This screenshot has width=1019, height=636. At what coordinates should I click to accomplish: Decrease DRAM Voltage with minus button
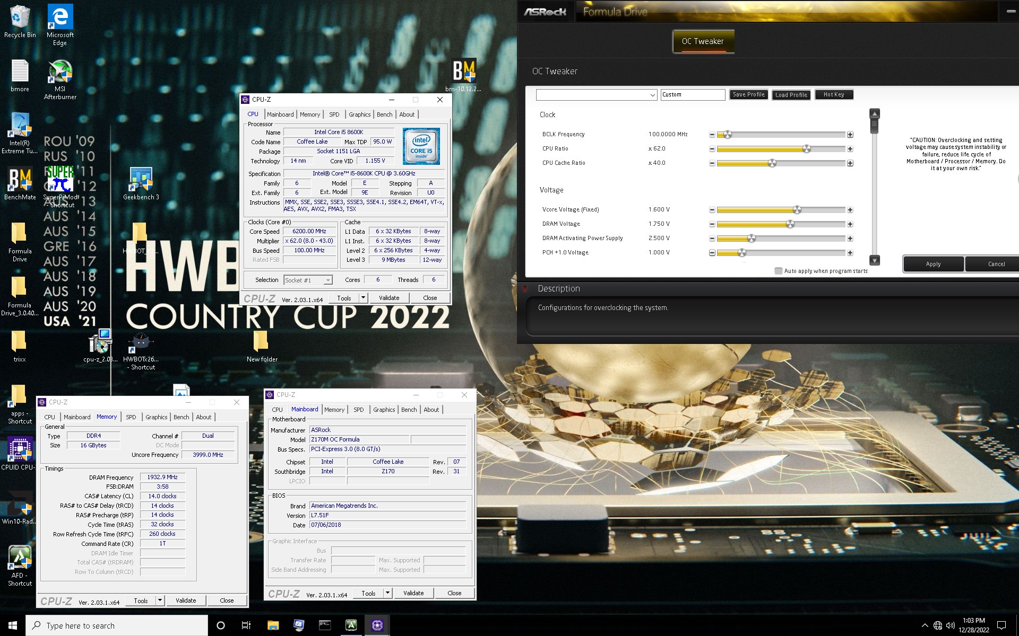(x=712, y=224)
